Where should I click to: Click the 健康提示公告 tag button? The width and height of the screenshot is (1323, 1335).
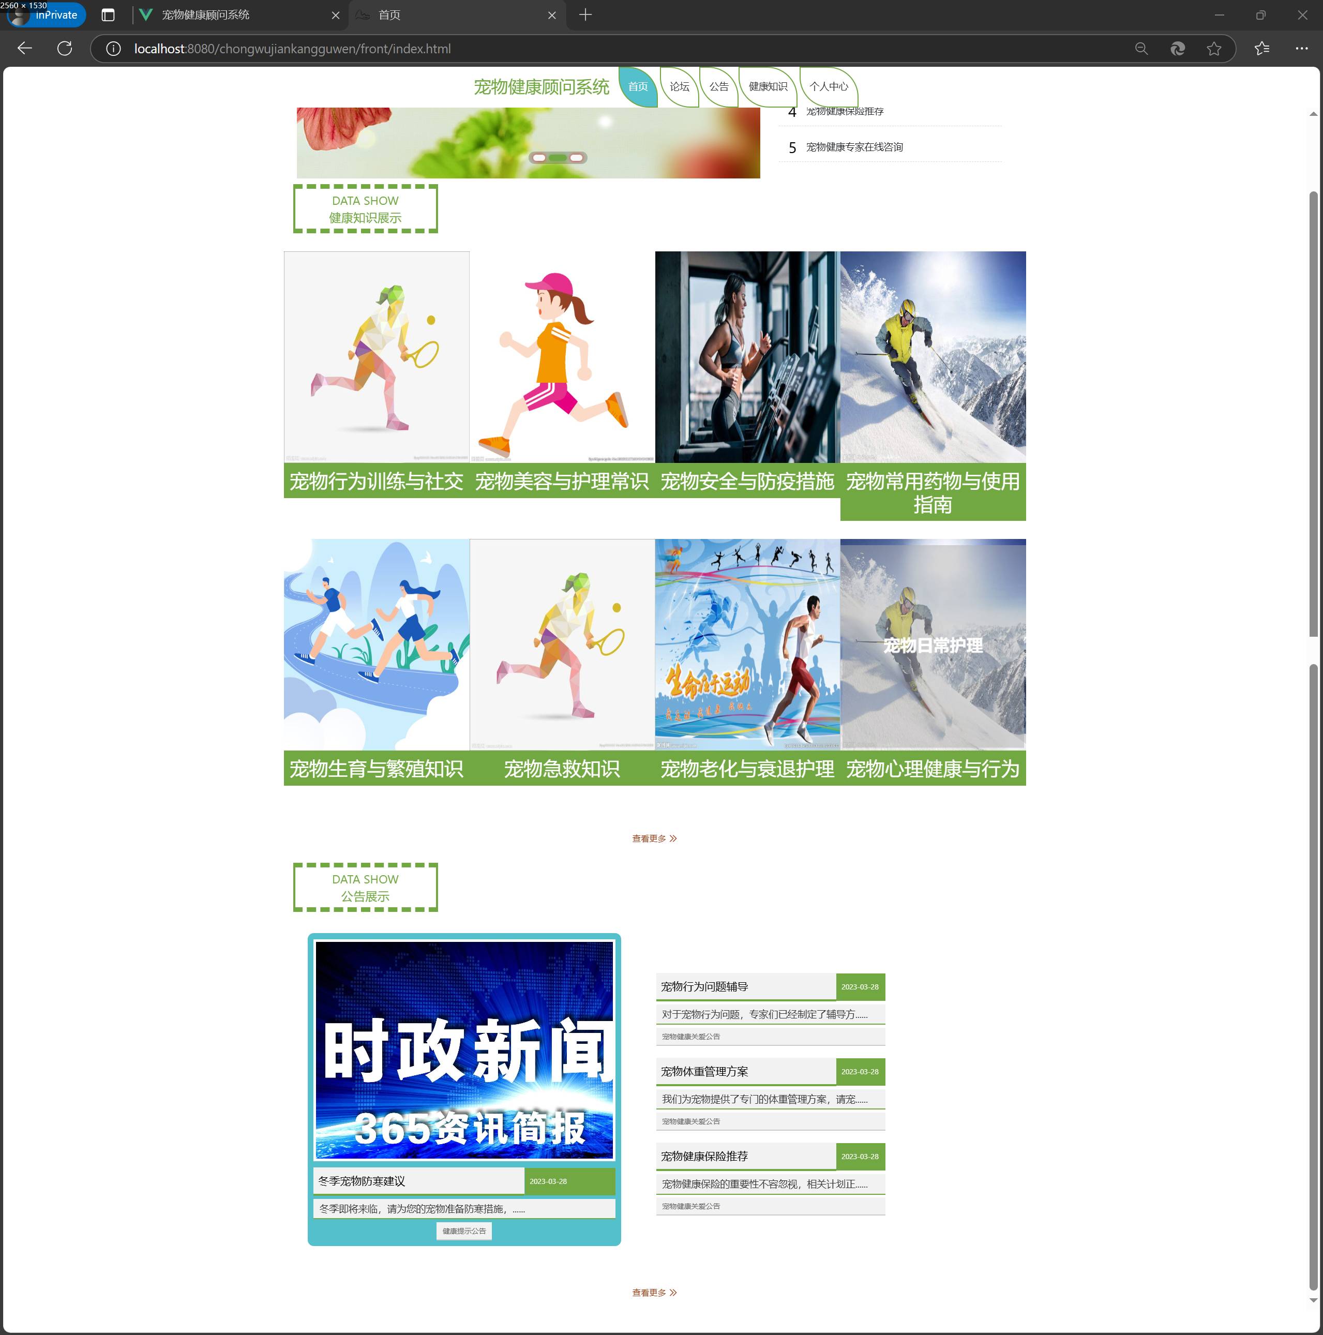coord(463,1231)
